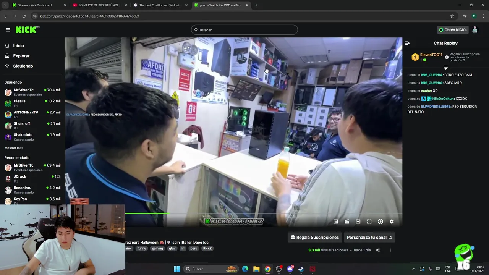Go back to previous page
This screenshot has width=489, height=275.
pos(5,16)
